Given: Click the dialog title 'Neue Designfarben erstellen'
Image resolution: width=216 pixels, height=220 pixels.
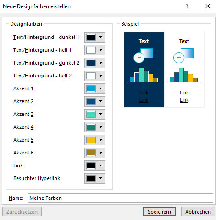Looking at the screenshot, I should [37, 6].
